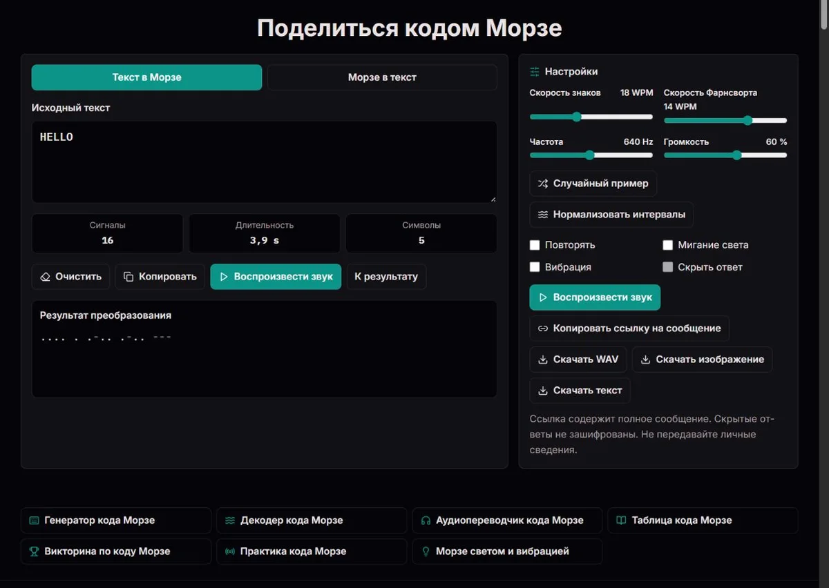
Task: Click the lightbulb icon for Морзе светом и вибрацией
Action: click(x=426, y=551)
